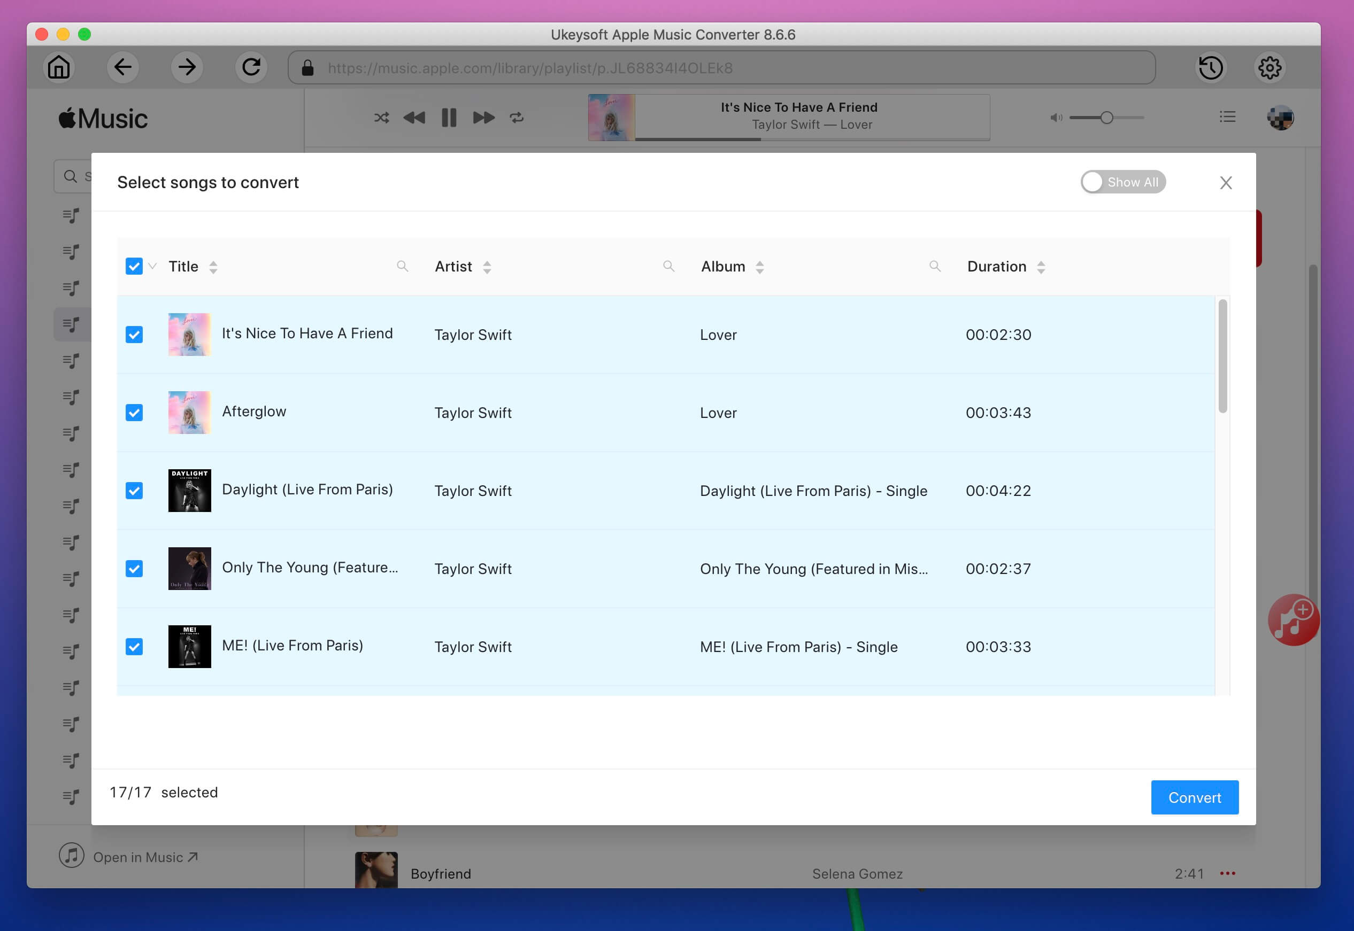Drag the volume slider control
This screenshot has width=1354, height=931.
click(1107, 117)
